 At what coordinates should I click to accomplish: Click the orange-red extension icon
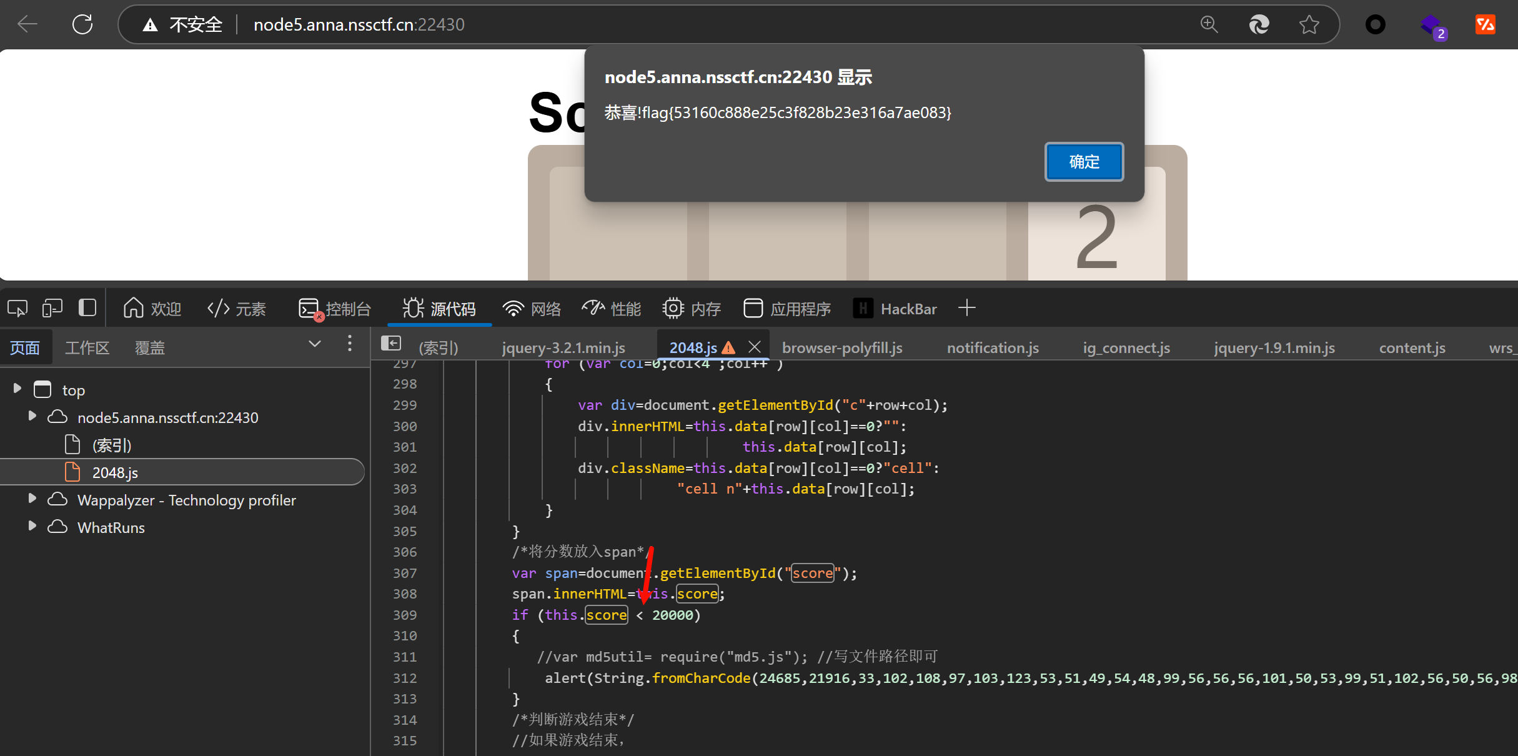tap(1486, 24)
